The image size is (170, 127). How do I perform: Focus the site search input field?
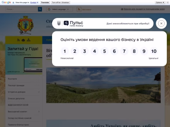click(x=22, y=9)
